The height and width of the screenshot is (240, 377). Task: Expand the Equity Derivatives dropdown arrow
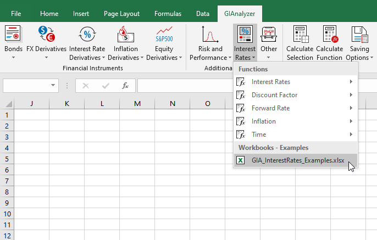(180, 58)
